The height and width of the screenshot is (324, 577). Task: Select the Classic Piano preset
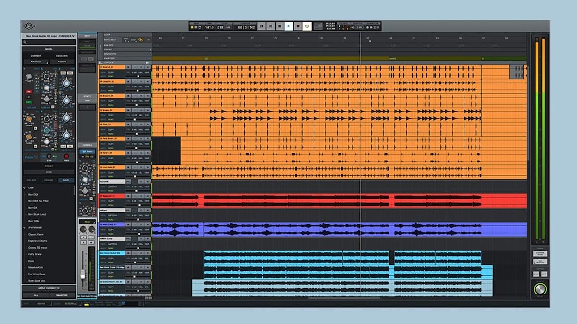(x=36, y=234)
